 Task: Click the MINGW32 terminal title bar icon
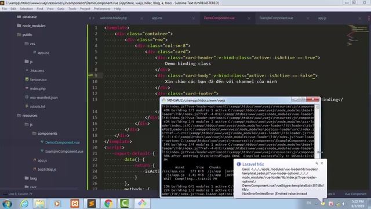coord(163,100)
